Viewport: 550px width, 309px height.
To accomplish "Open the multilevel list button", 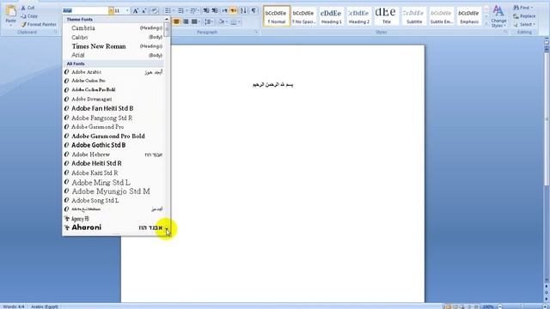I will click(x=194, y=11).
